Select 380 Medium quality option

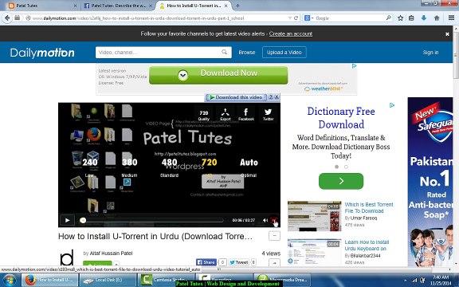(129, 167)
